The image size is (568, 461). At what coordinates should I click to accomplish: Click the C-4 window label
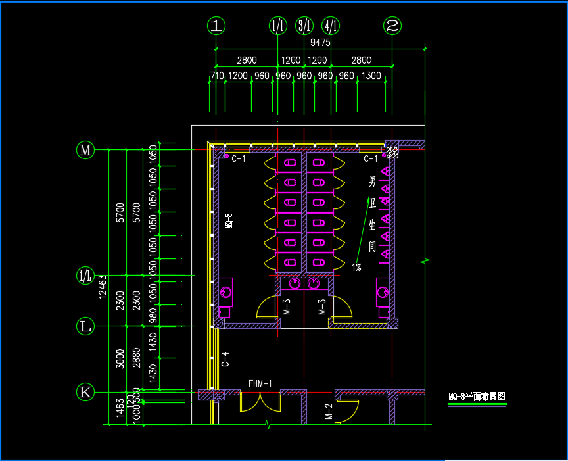pos(225,359)
